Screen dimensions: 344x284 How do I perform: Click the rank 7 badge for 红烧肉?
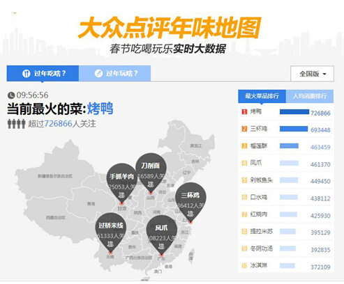(244, 214)
